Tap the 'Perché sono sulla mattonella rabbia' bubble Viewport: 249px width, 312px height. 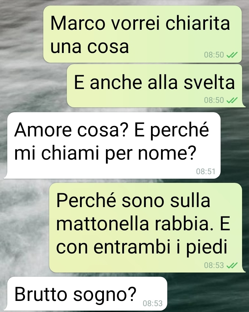[x=145, y=228]
